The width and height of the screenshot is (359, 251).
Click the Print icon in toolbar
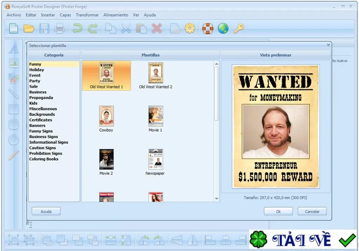pyautogui.click(x=60, y=29)
